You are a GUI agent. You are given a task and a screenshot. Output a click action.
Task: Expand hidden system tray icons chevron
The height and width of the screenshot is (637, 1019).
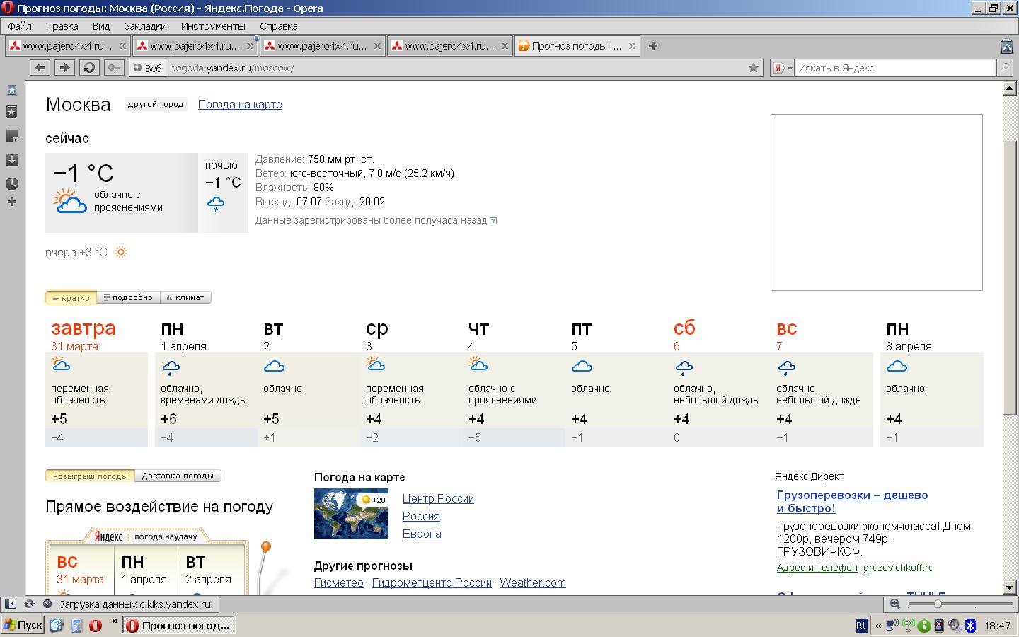click(878, 626)
